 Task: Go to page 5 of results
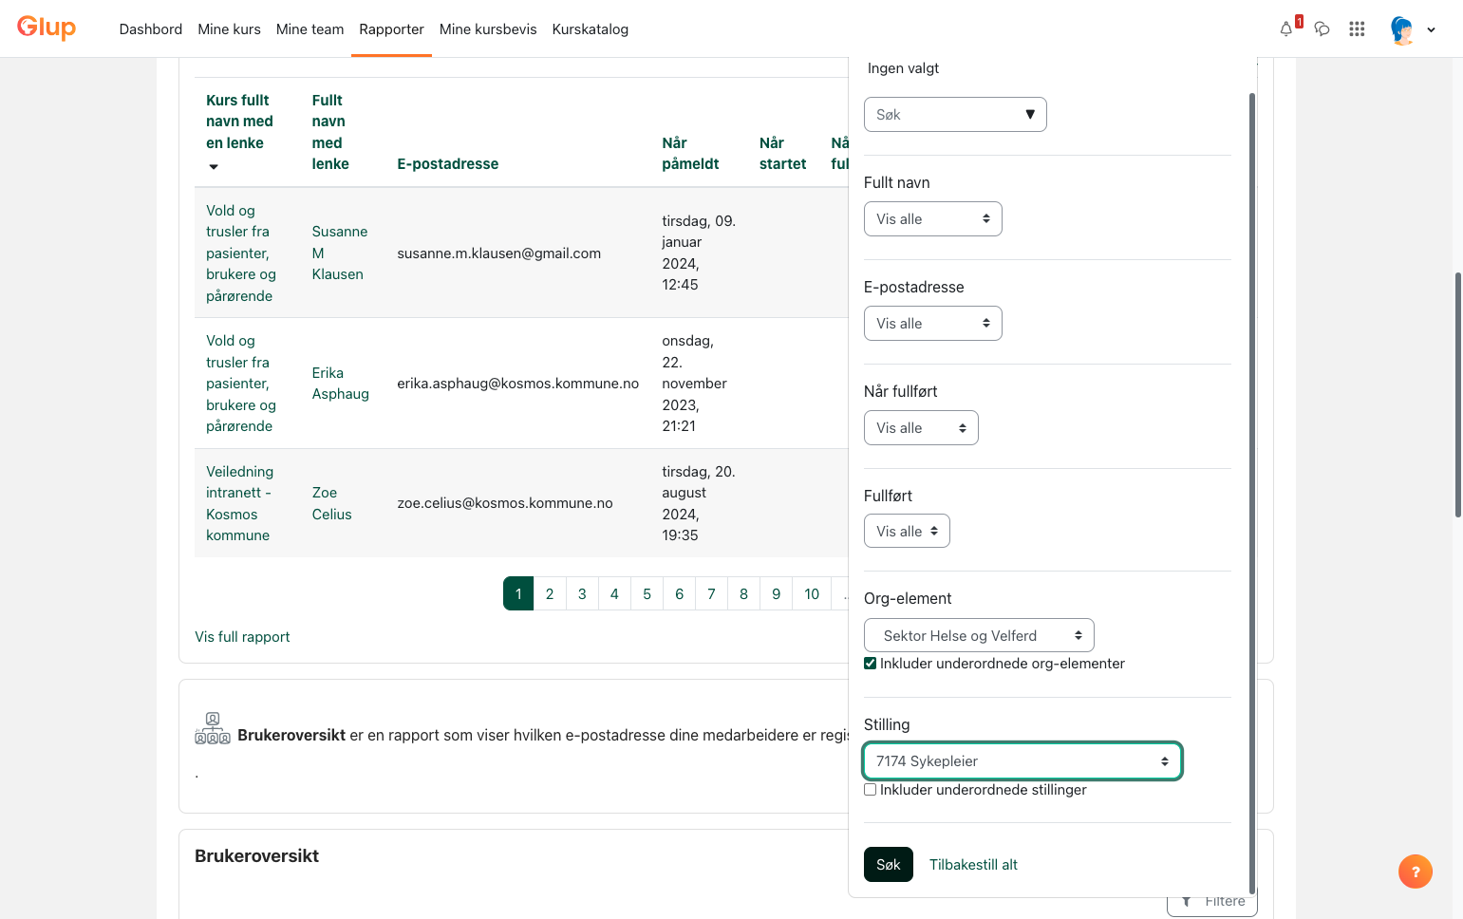click(x=647, y=593)
